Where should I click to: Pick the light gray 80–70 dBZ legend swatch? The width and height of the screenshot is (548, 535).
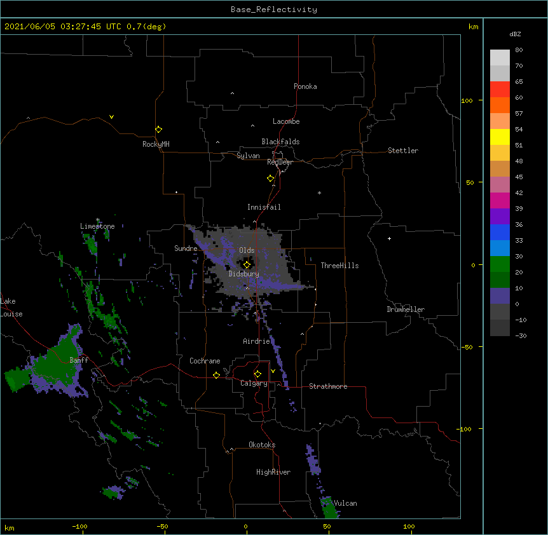tap(500, 58)
